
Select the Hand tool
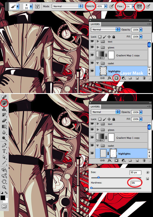pyautogui.click(x=4, y=181)
